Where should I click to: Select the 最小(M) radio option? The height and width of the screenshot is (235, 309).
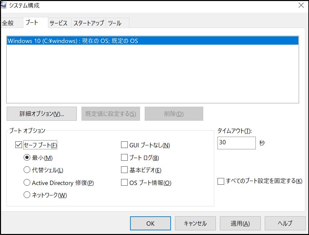(x=27, y=157)
